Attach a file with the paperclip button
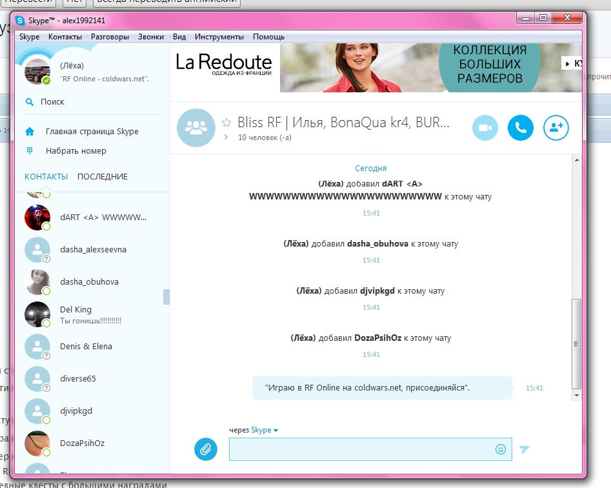 coord(206,449)
